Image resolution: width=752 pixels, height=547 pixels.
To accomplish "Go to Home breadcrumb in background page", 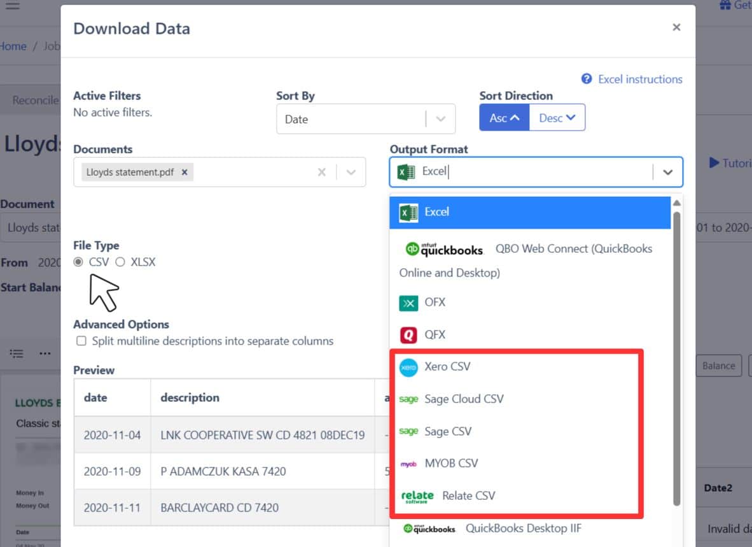I will point(13,46).
